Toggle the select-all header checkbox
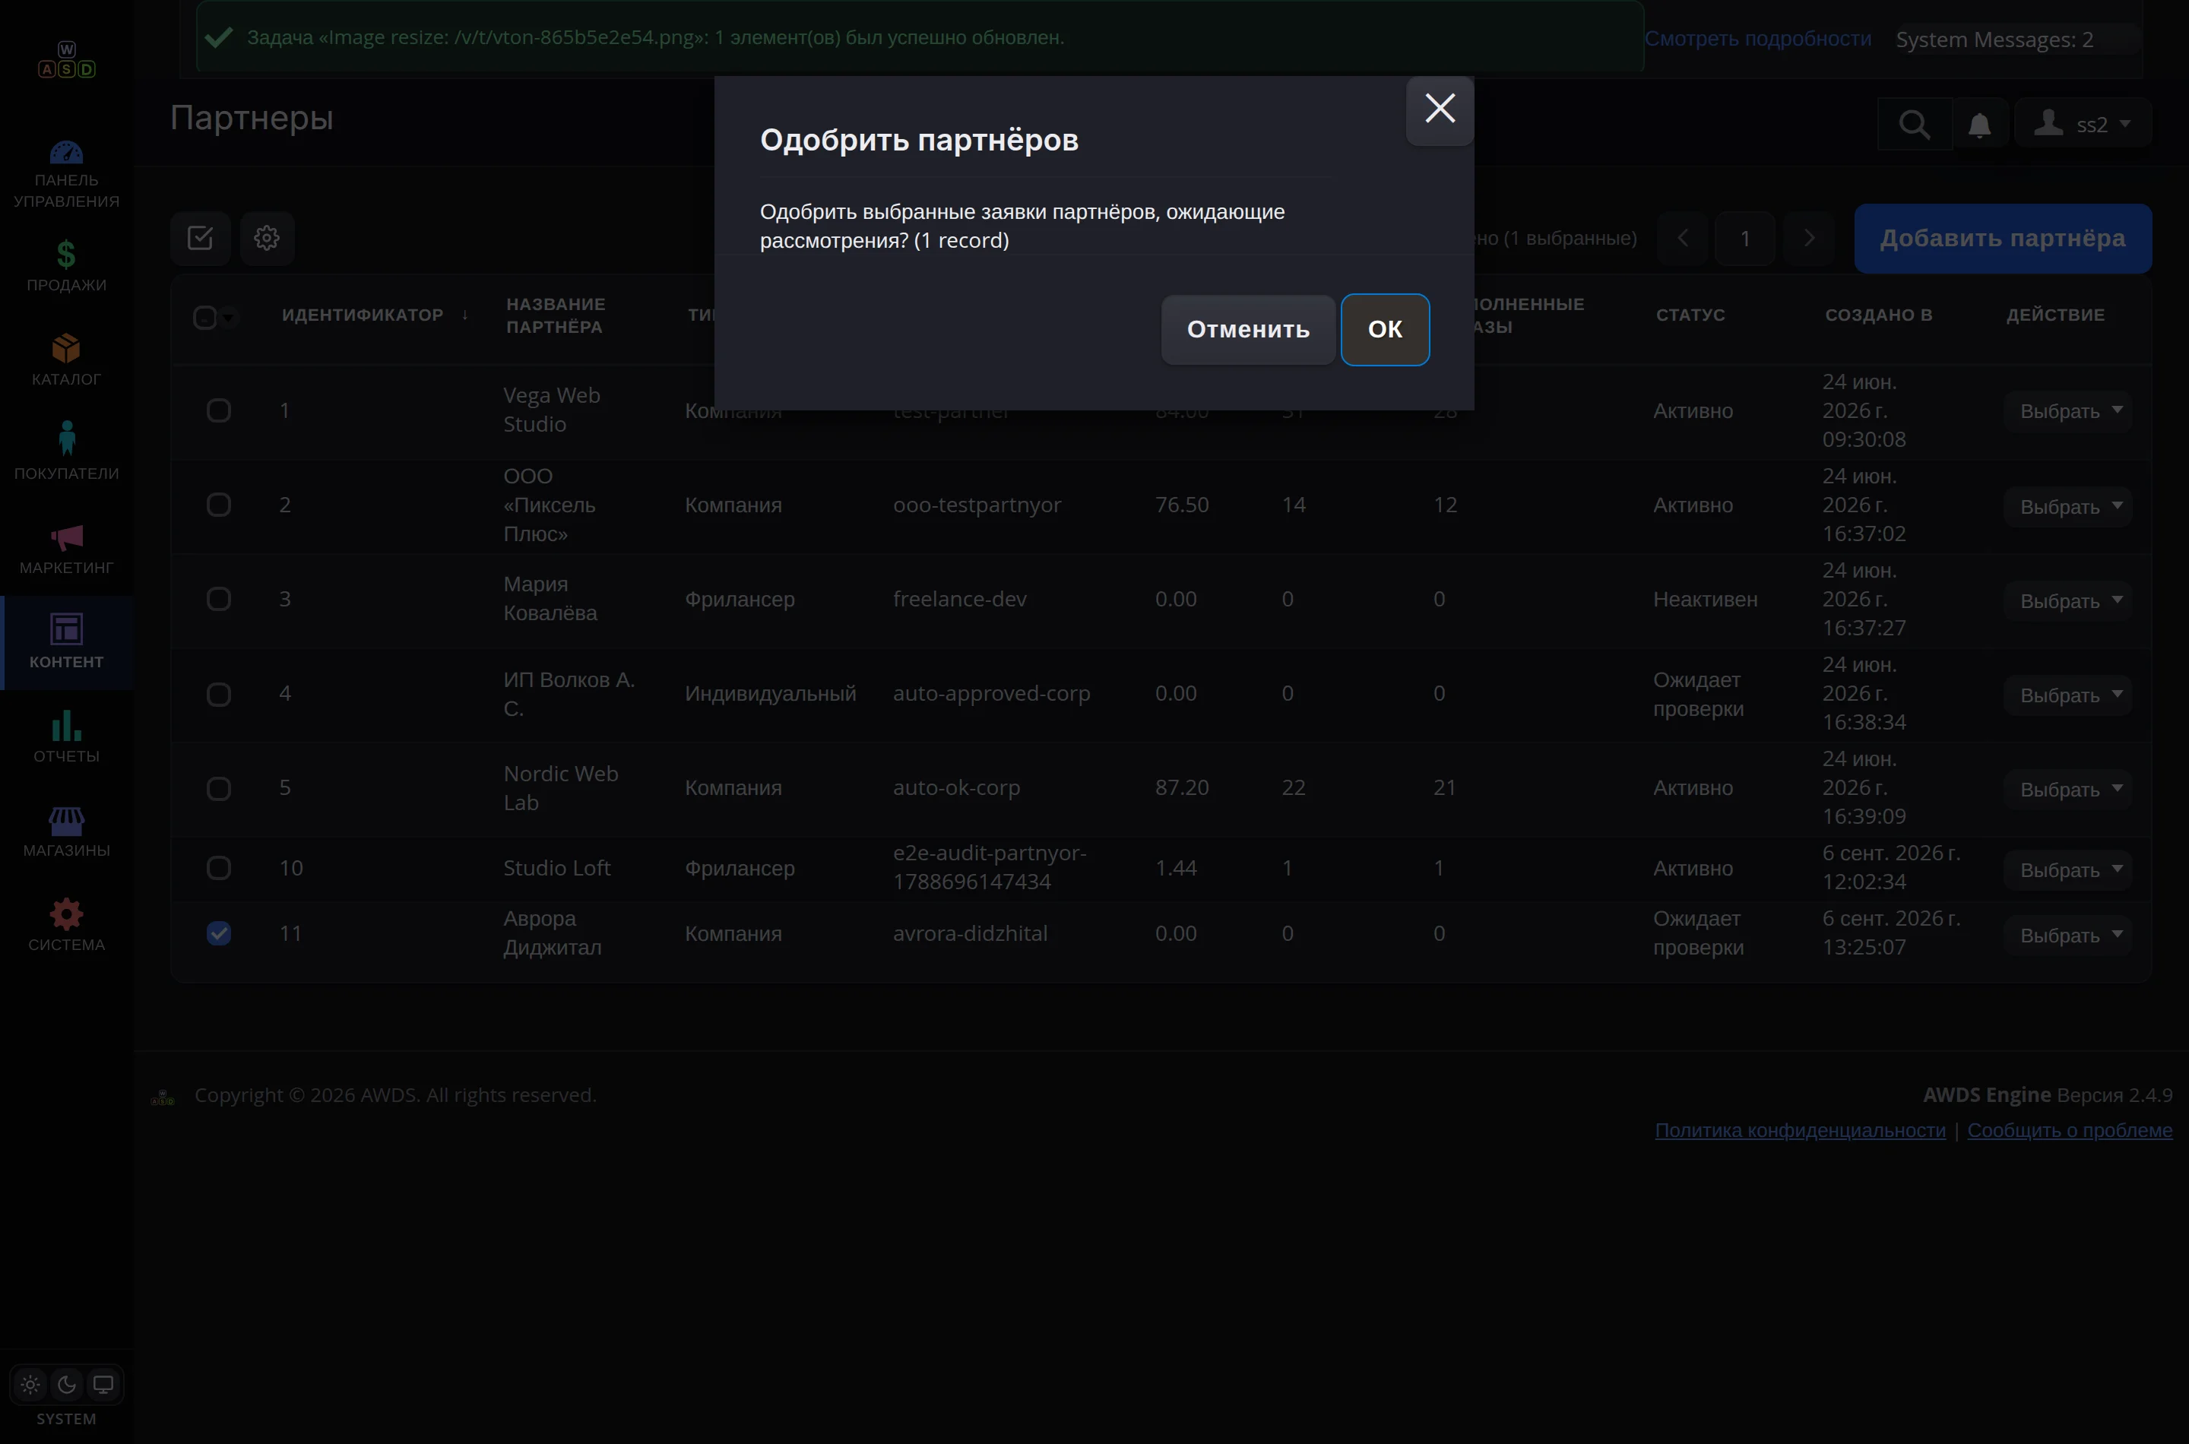2189x1444 pixels. point(204,318)
